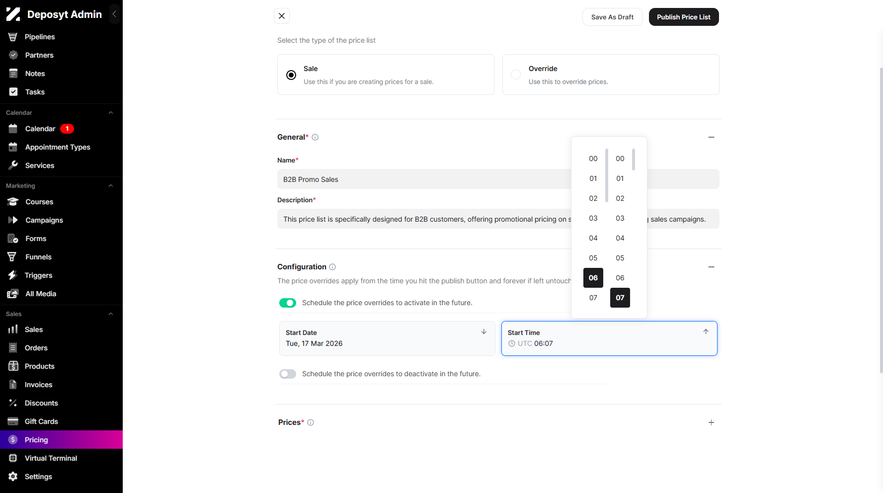Open the Pipelines funnel icon
The width and height of the screenshot is (883, 493).
[13, 37]
